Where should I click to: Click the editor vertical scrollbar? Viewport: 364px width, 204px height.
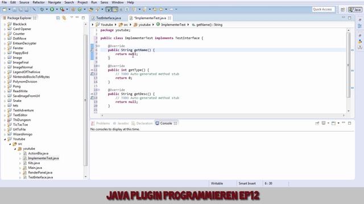349,65
